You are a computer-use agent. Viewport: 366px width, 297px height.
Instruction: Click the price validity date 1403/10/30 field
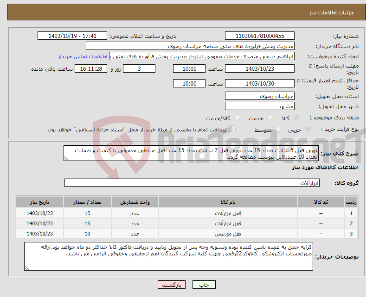pyautogui.click(x=260, y=83)
